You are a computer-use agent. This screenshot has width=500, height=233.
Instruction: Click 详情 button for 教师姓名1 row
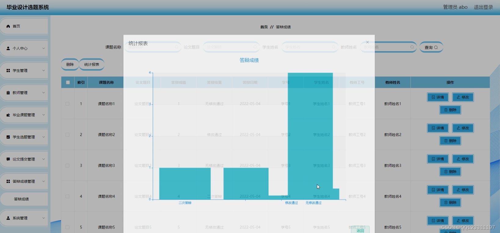tap(438, 97)
